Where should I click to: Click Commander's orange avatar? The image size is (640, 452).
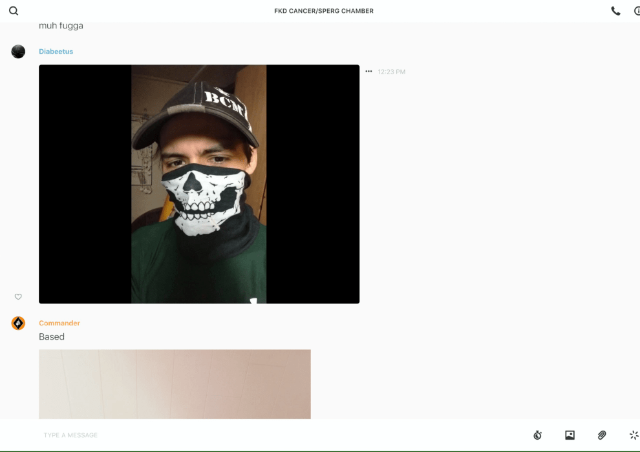pos(18,324)
